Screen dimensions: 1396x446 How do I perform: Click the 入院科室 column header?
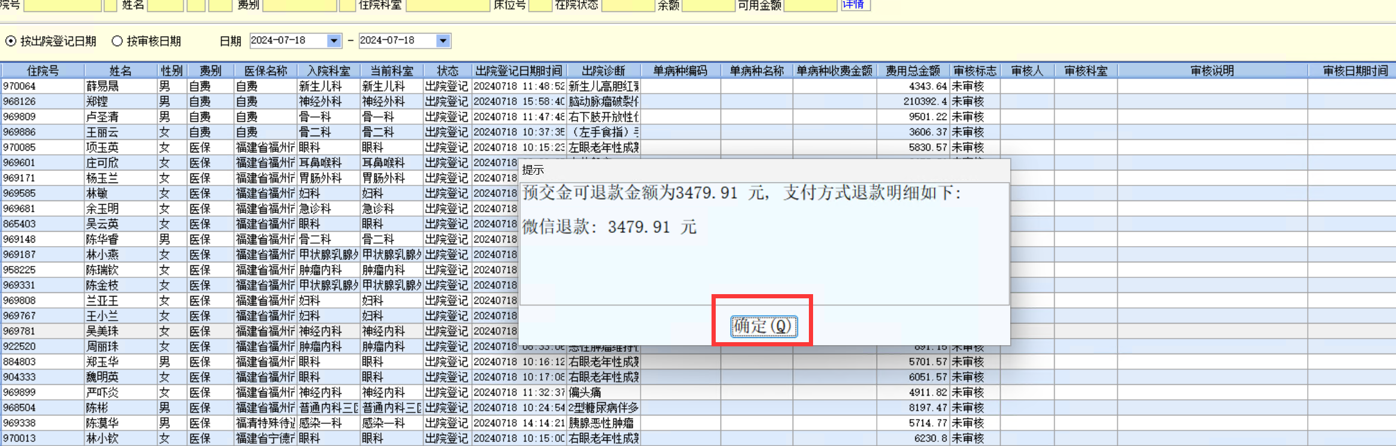click(329, 71)
